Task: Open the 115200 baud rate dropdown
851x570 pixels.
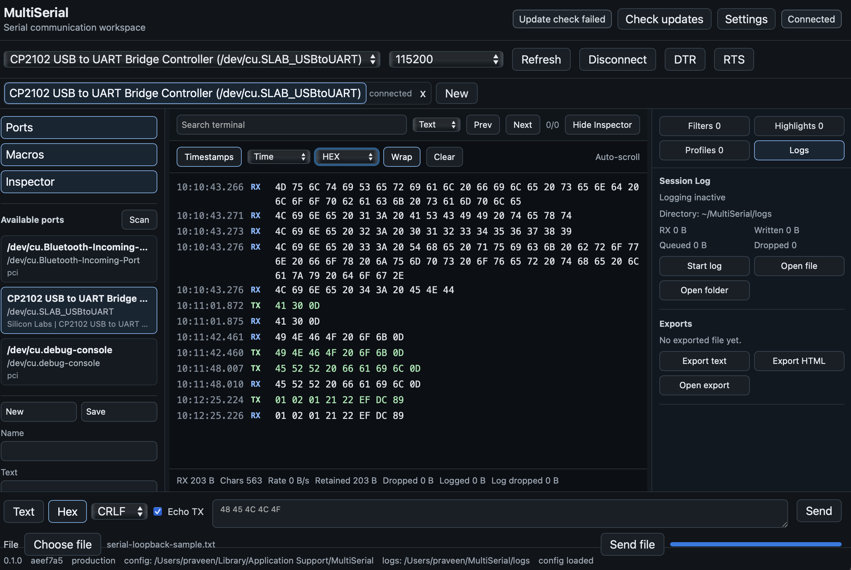Action: click(x=446, y=59)
